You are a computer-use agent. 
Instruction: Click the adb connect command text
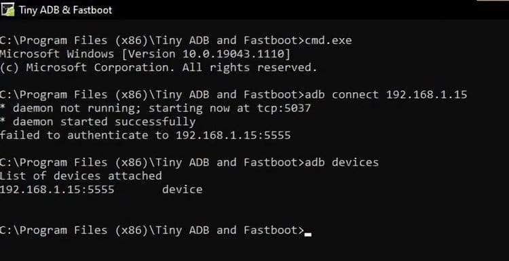click(385, 95)
